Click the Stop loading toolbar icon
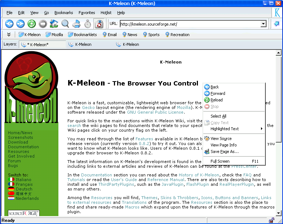 coord(43,24)
